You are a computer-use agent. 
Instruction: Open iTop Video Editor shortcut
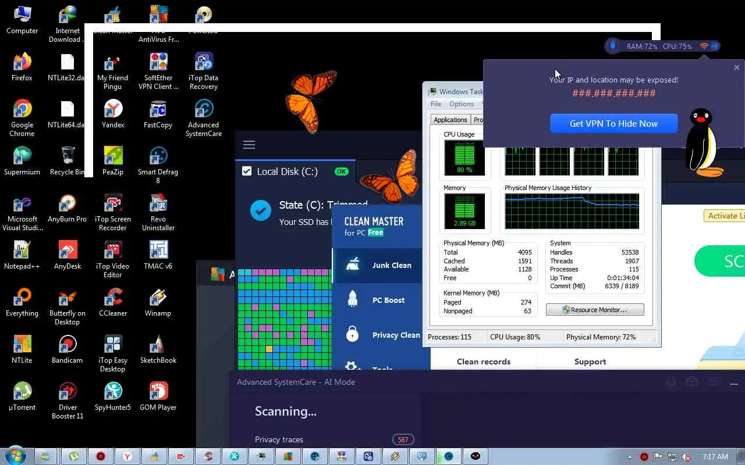coord(113,260)
